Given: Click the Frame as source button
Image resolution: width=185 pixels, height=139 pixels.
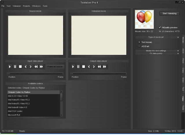Looking at the screenshot, I should click(x=55, y=67).
